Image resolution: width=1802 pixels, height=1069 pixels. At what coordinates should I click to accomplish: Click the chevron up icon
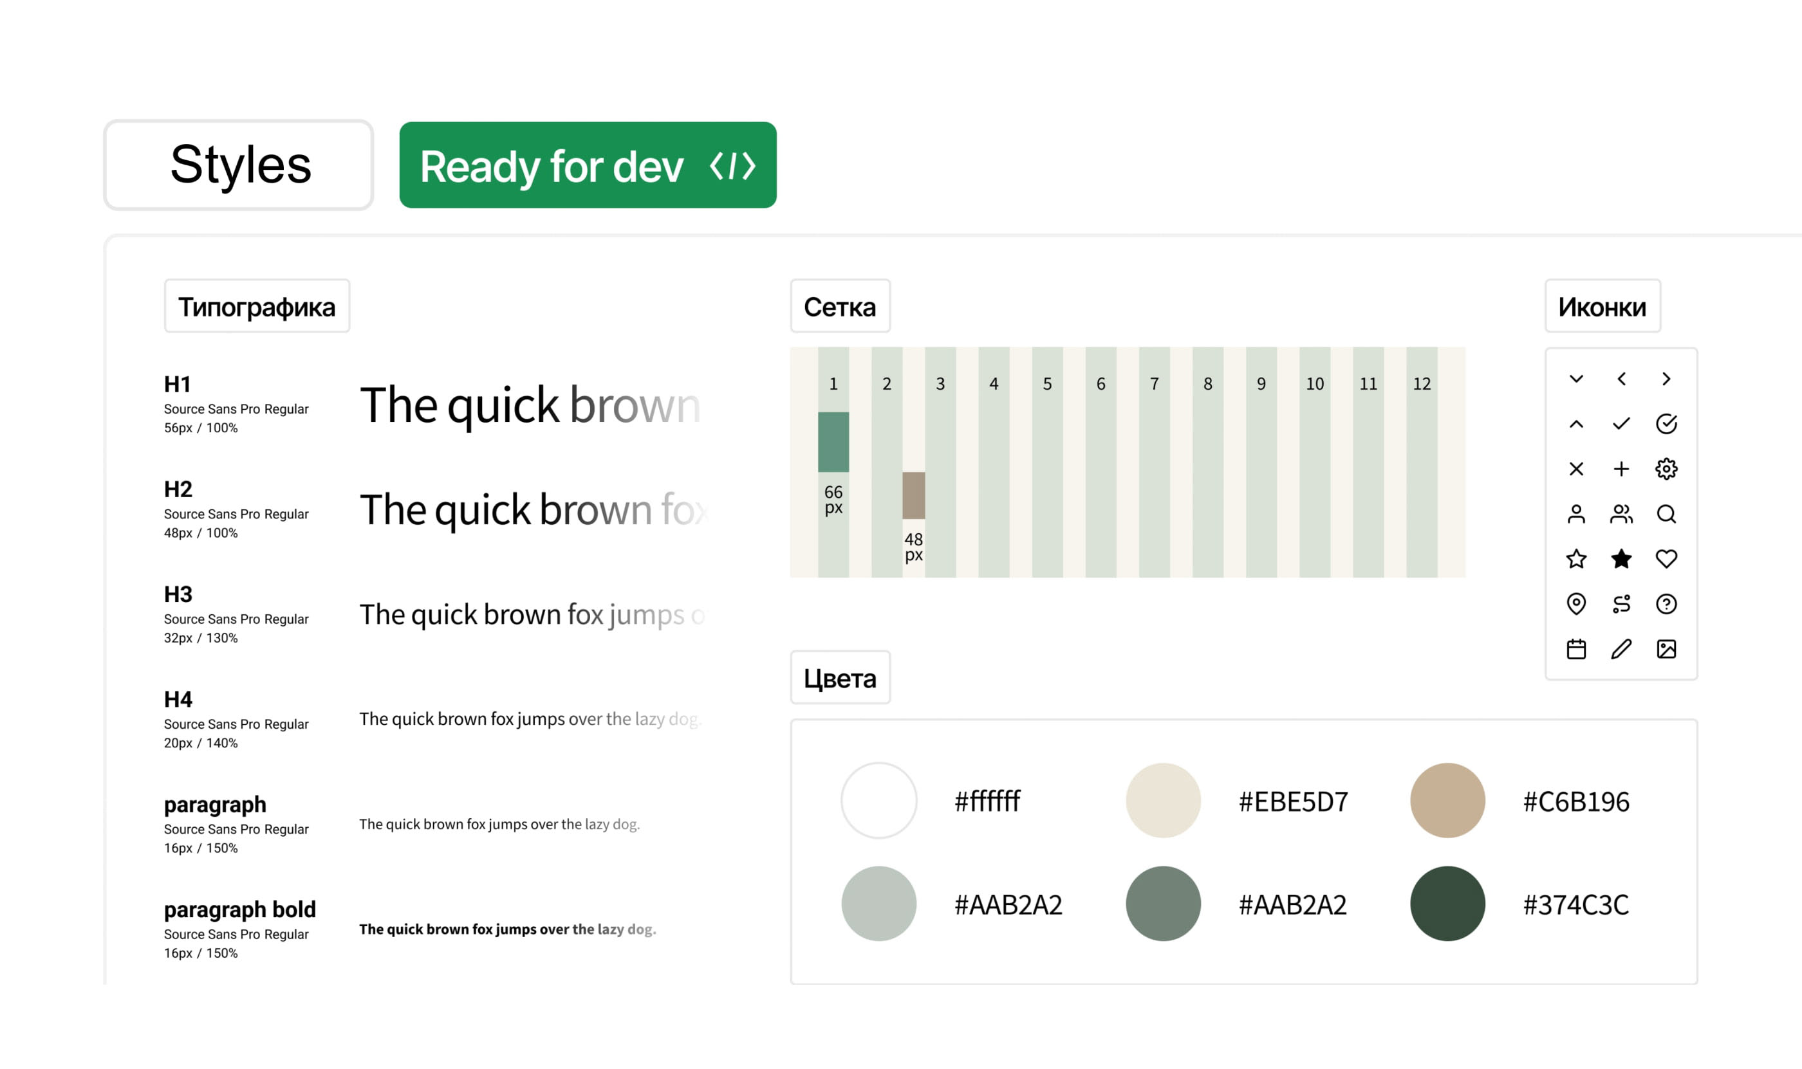pyautogui.click(x=1576, y=425)
